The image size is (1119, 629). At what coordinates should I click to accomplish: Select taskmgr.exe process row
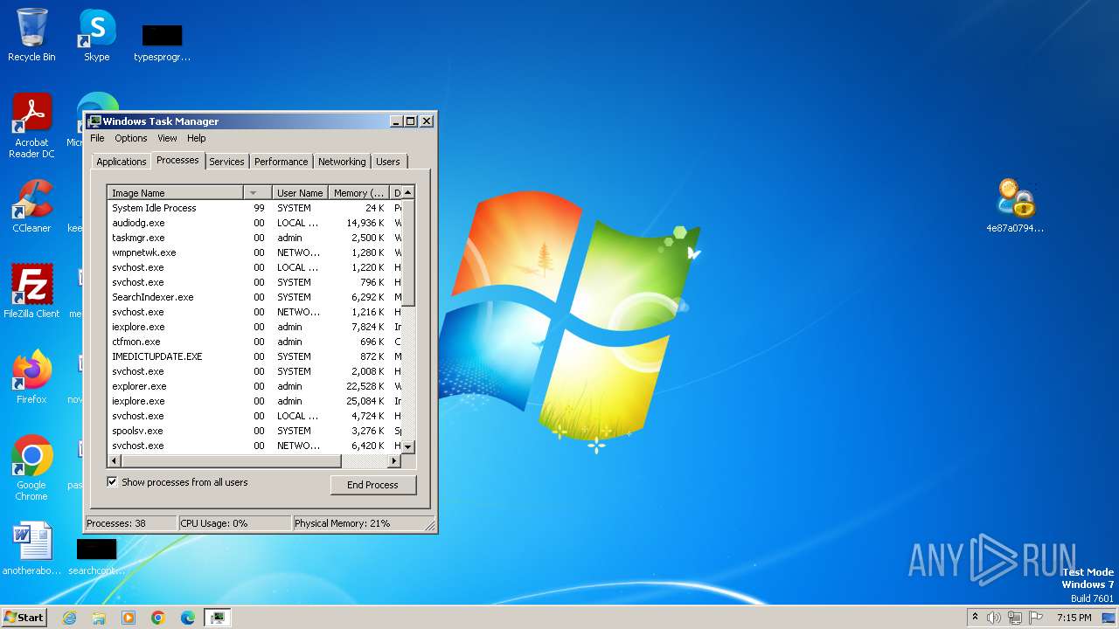[x=254, y=238]
